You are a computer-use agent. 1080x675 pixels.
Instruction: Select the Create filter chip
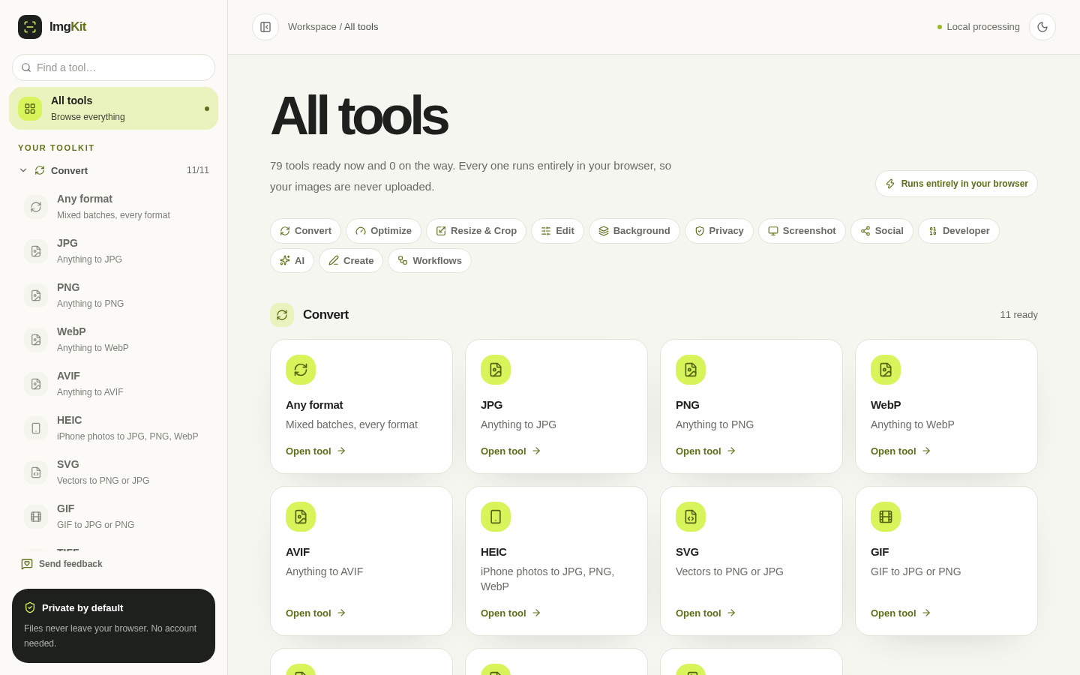351,261
